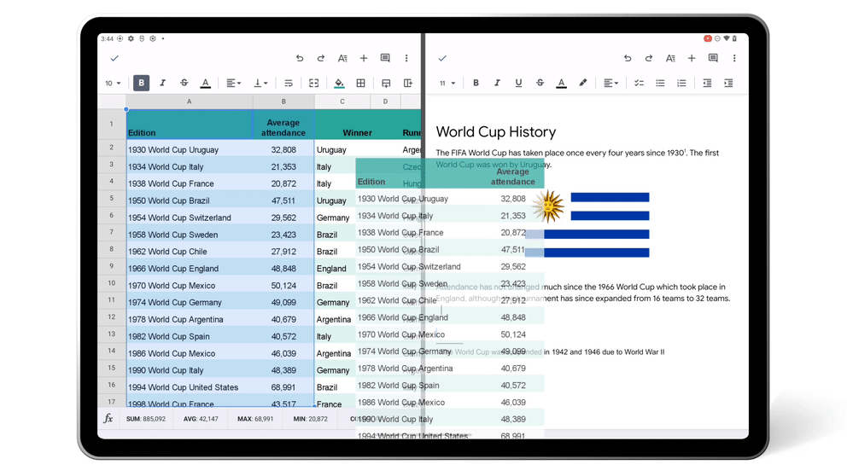Toggle italic in the Docs toolbar
The image size is (847, 476).
[x=497, y=83]
